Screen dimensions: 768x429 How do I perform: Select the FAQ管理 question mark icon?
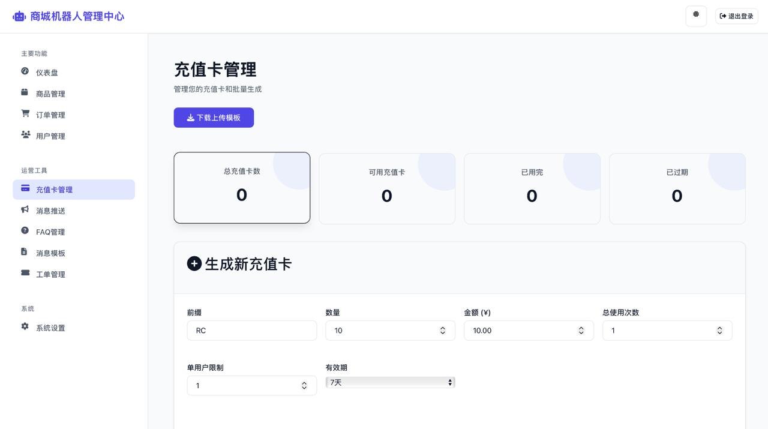pos(25,230)
